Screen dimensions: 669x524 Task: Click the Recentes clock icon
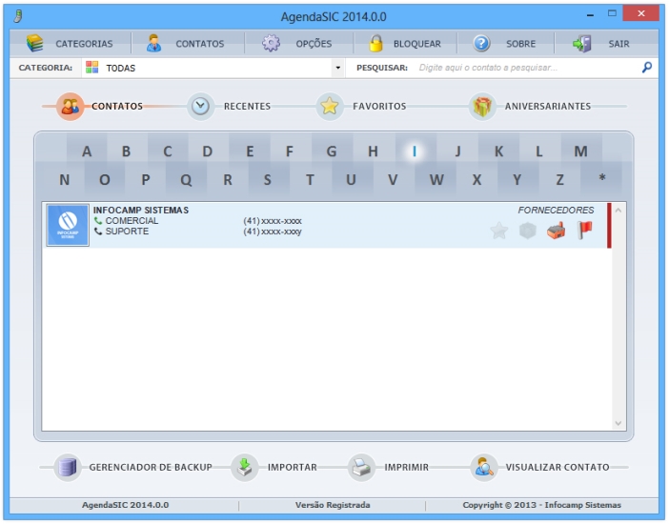coord(200,107)
